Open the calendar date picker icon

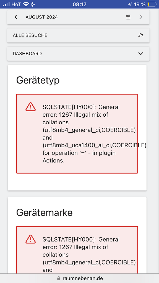coord(128,17)
